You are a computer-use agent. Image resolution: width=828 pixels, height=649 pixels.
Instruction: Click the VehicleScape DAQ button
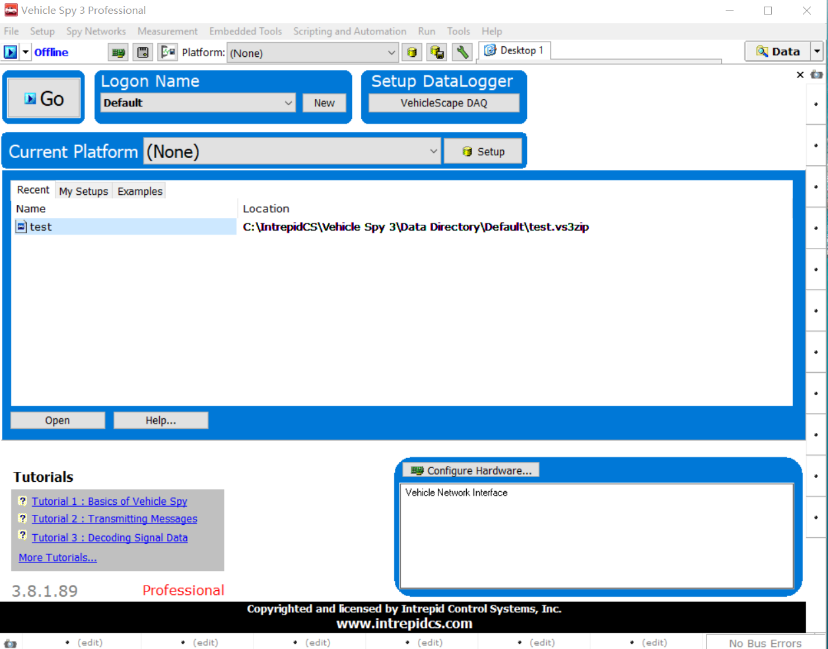pos(443,102)
